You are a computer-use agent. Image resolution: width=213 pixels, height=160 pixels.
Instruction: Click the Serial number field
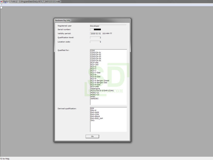[96, 30]
